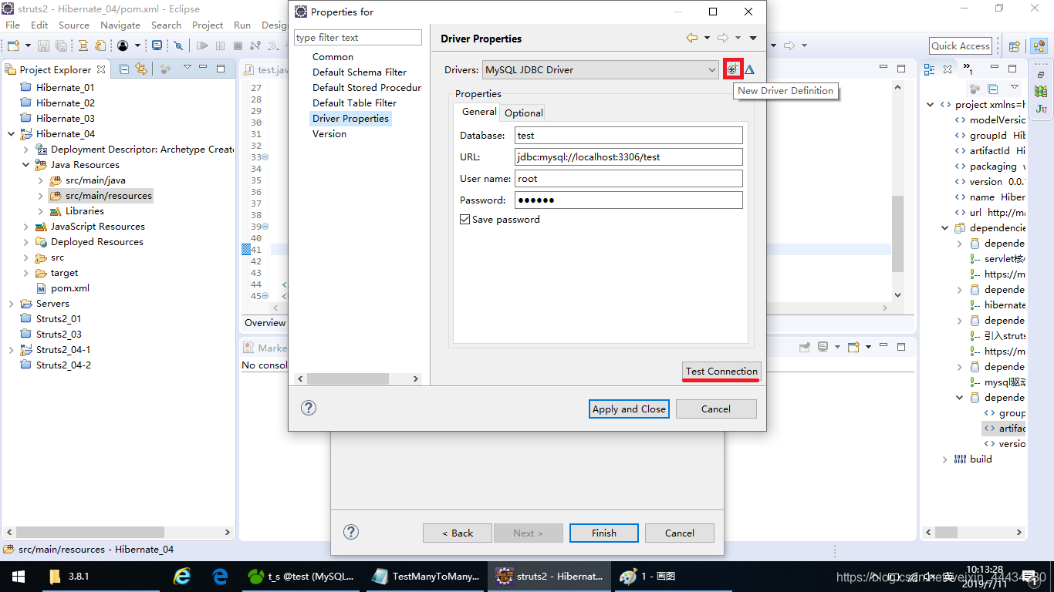Click help icon beside the Back button
The width and height of the screenshot is (1054, 592).
point(350,532)
